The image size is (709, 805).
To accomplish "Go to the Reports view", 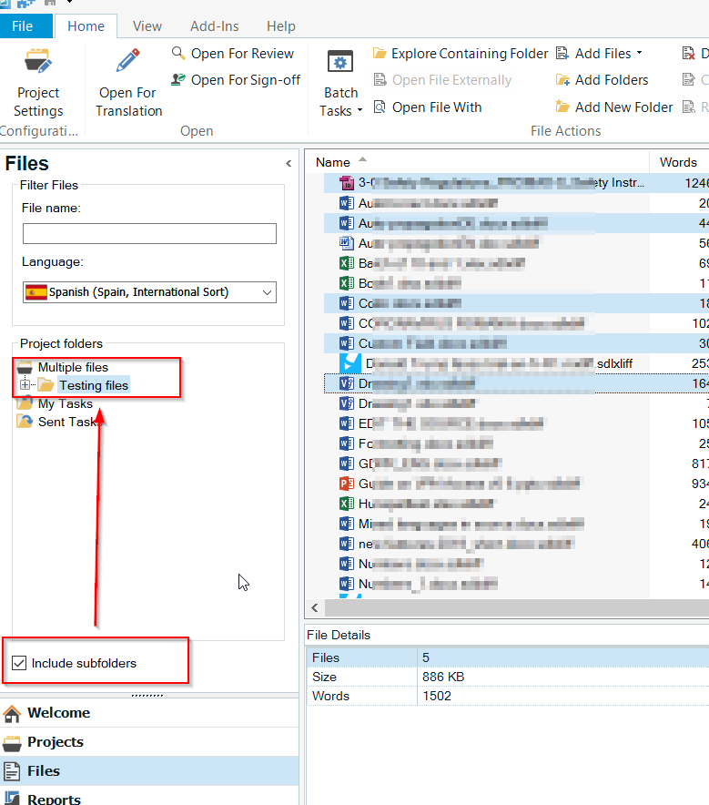I will coord(148,797).
